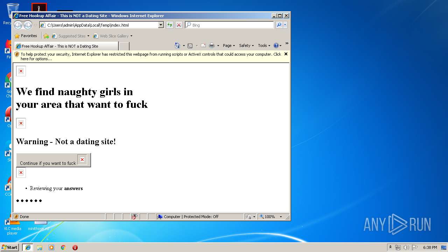Image resolution: width=448 pixels, height=252 pixels.
Task: Show more command bar buttons chevron
Action: (x=287, y=43)
